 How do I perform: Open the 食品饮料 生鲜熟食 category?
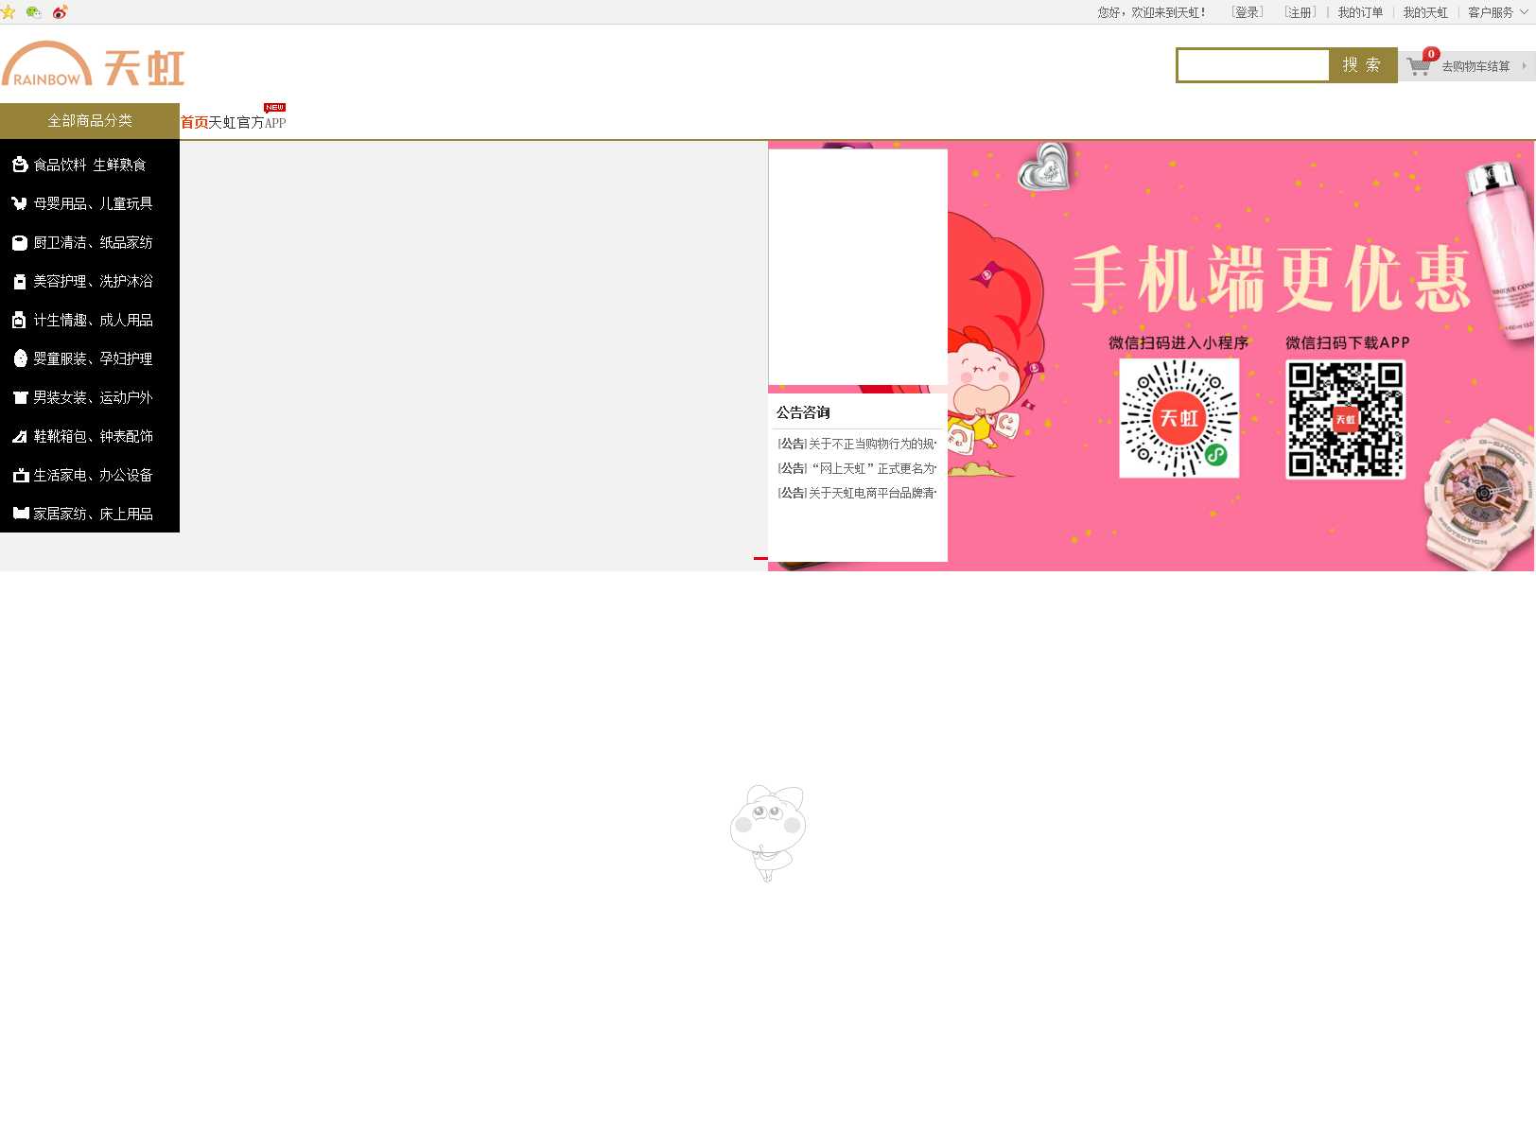point(90,165)
